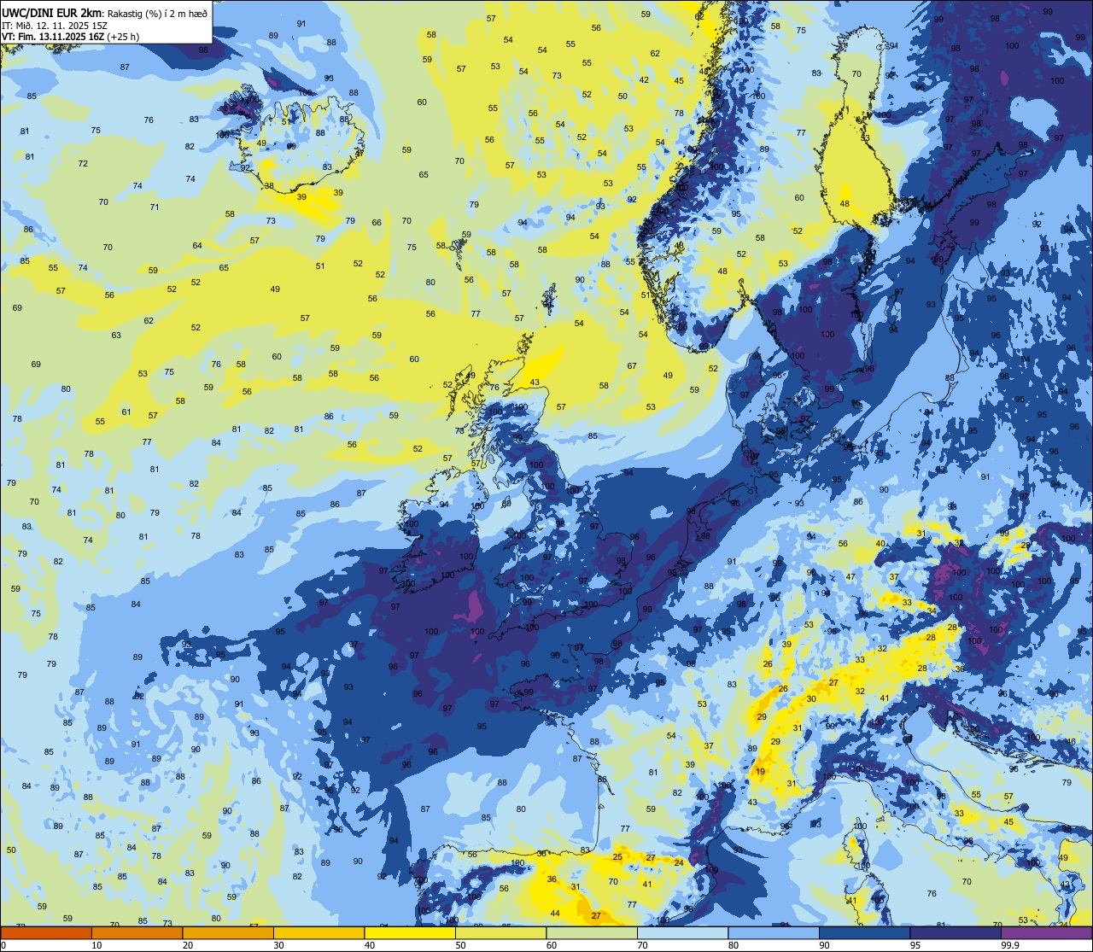Click the navy 95–99.9 legend segment
This screenshot has height=952, width=1093.
tap(956, 933)
